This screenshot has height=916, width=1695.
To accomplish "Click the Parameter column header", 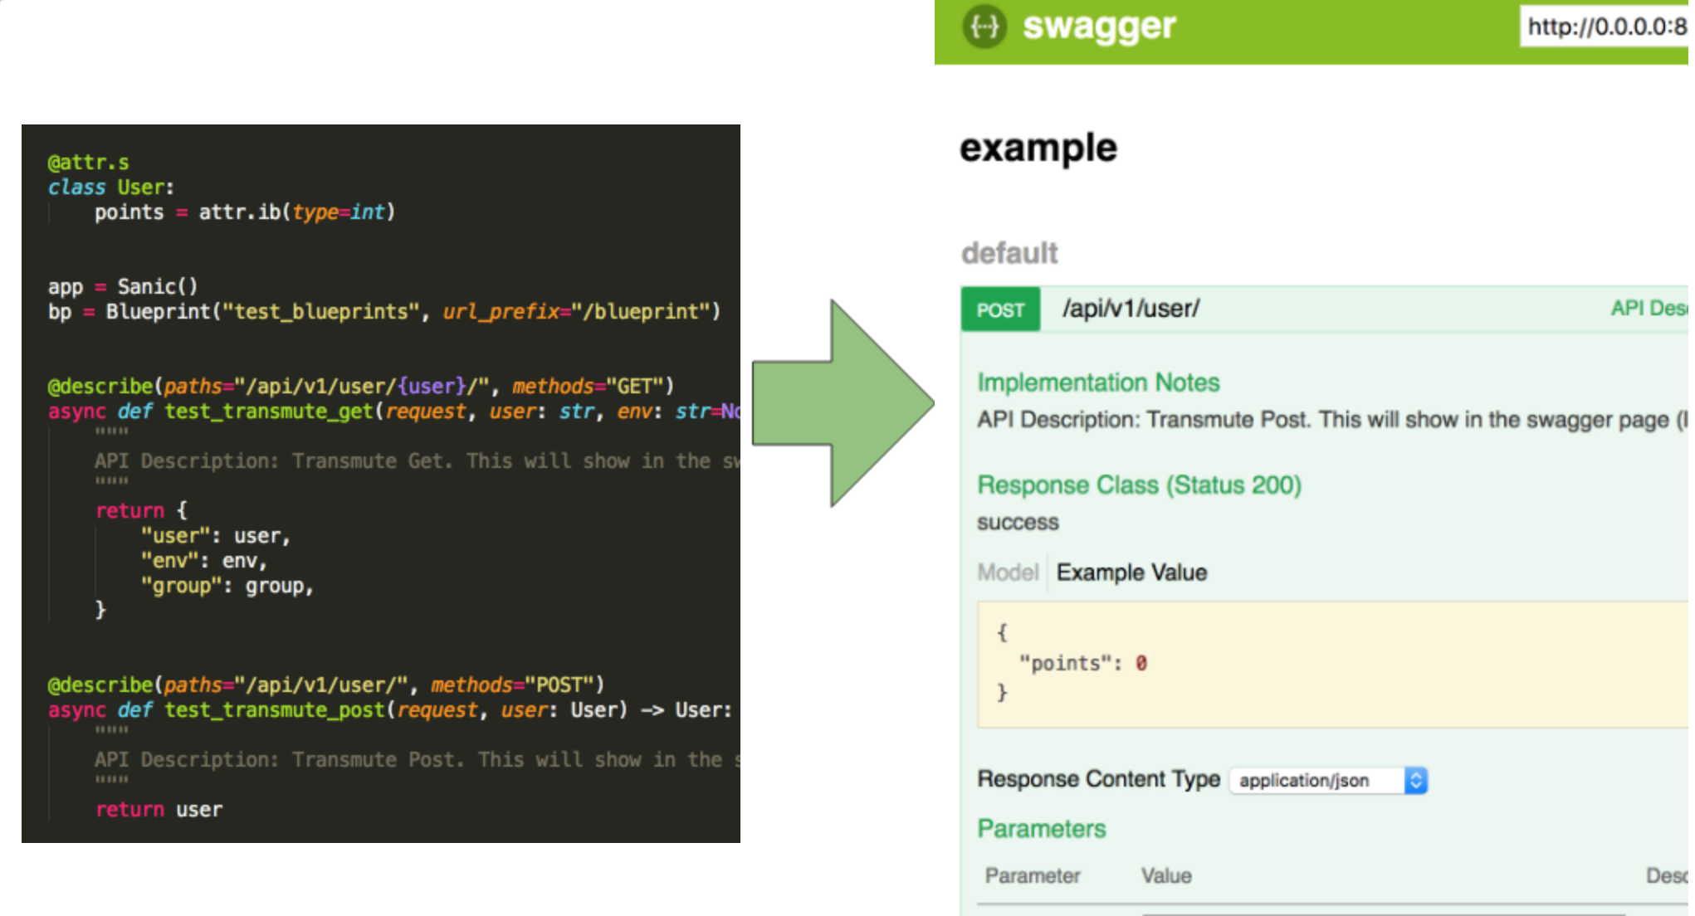I will click(x=1033, y=876).
